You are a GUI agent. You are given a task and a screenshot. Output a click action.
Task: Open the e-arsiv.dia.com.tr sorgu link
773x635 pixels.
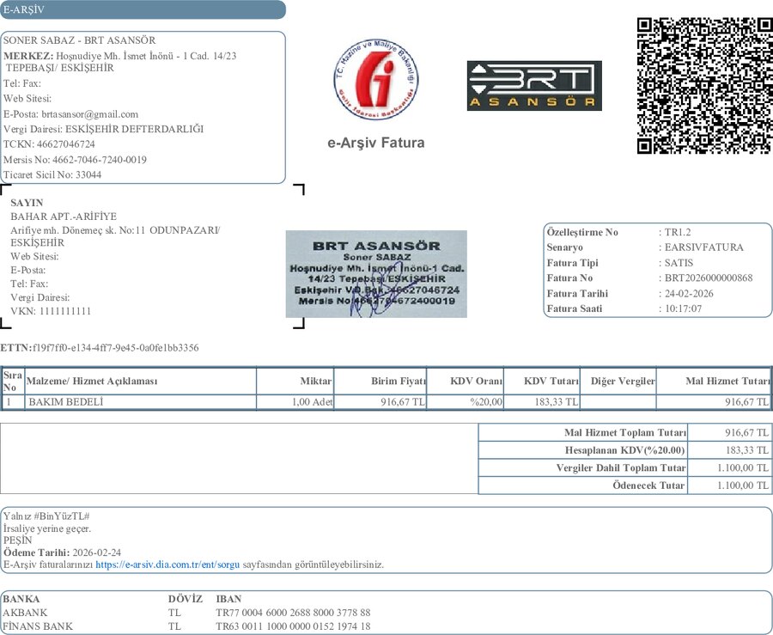[x=167, y=565]
